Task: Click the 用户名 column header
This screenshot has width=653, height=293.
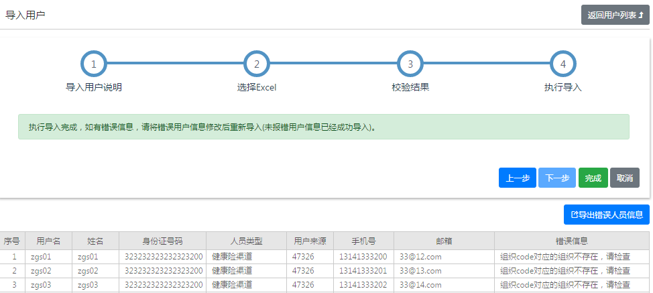Action: click(x=48, y=241)
